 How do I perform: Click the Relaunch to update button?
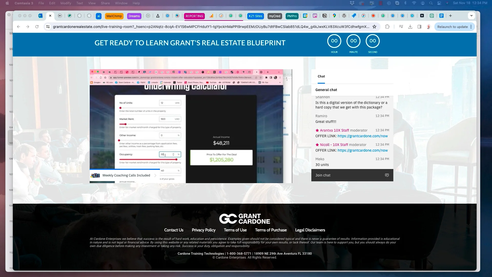point(452,27)
